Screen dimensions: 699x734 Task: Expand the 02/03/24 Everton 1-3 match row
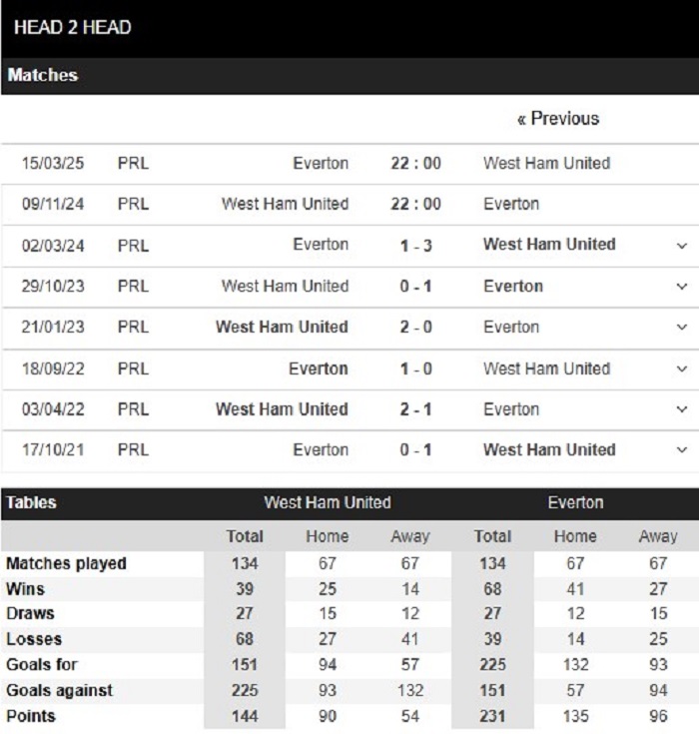pyautogui.click(x=682, y=246)
